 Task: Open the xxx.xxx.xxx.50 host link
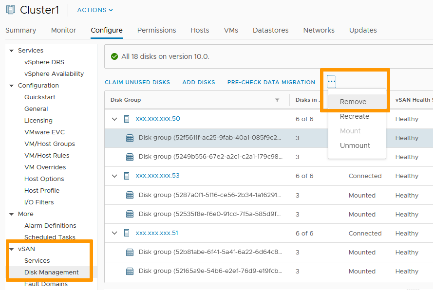click(x=156, y=119)
